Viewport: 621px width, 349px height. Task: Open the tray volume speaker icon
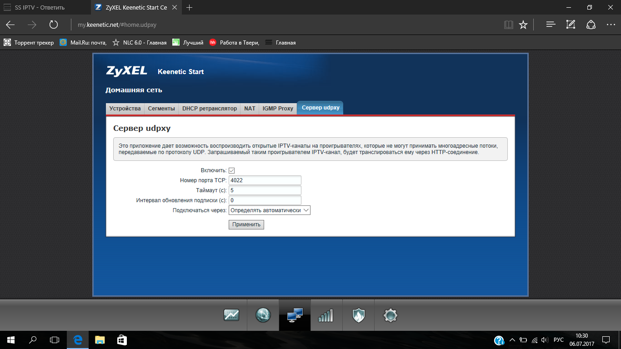[x=545, y=340]
